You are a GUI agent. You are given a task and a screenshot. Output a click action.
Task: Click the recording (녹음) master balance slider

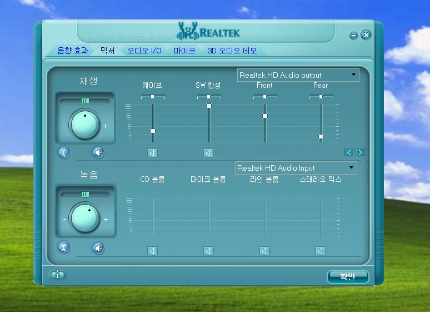tap(85, 195)
